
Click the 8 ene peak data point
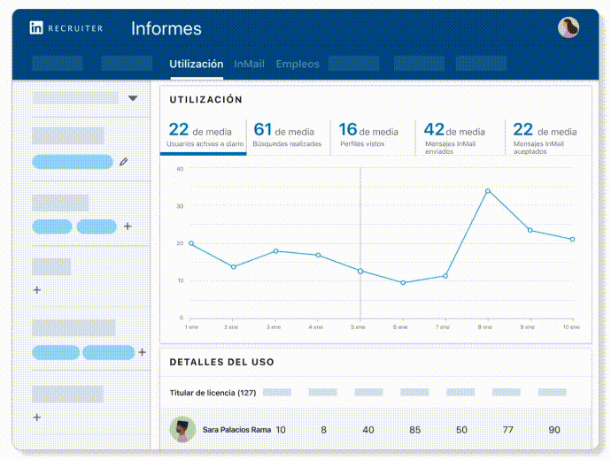coord(487,190)
